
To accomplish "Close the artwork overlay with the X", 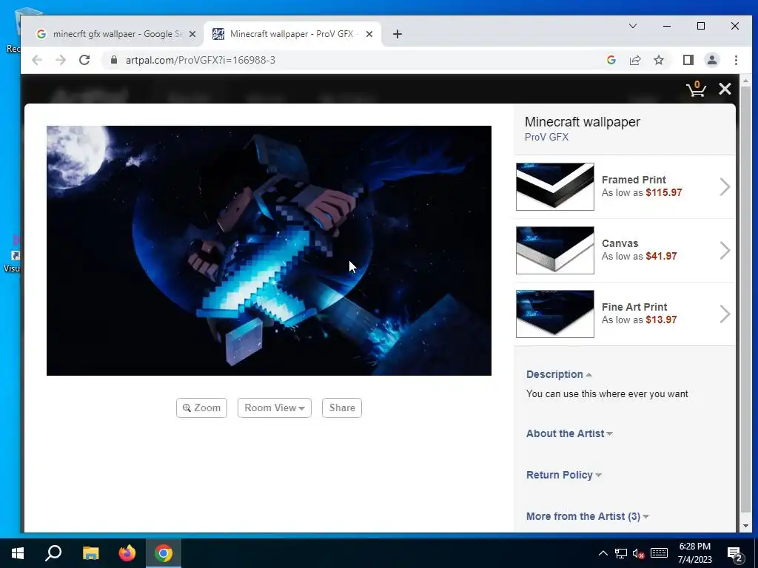I will click(725, 89).
